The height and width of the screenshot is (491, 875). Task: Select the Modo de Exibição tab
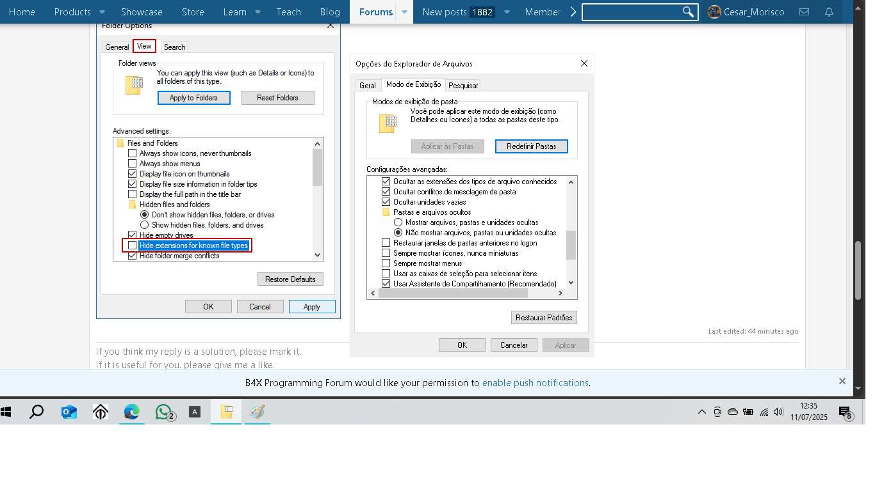click(x=414, y=84)
